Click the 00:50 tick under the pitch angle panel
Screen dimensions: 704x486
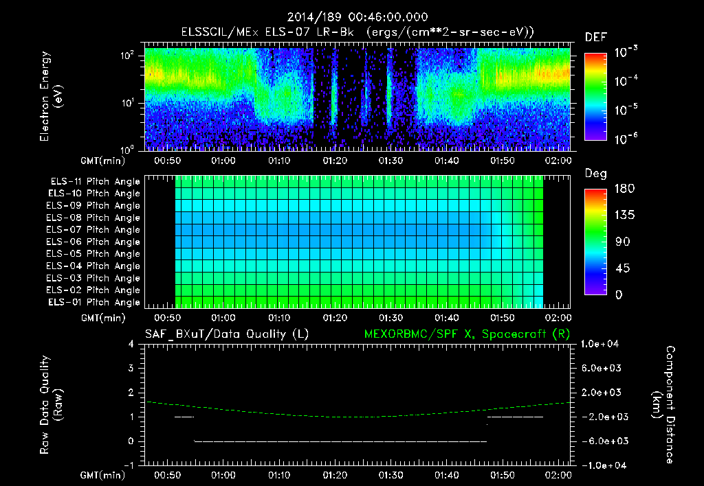168,319
